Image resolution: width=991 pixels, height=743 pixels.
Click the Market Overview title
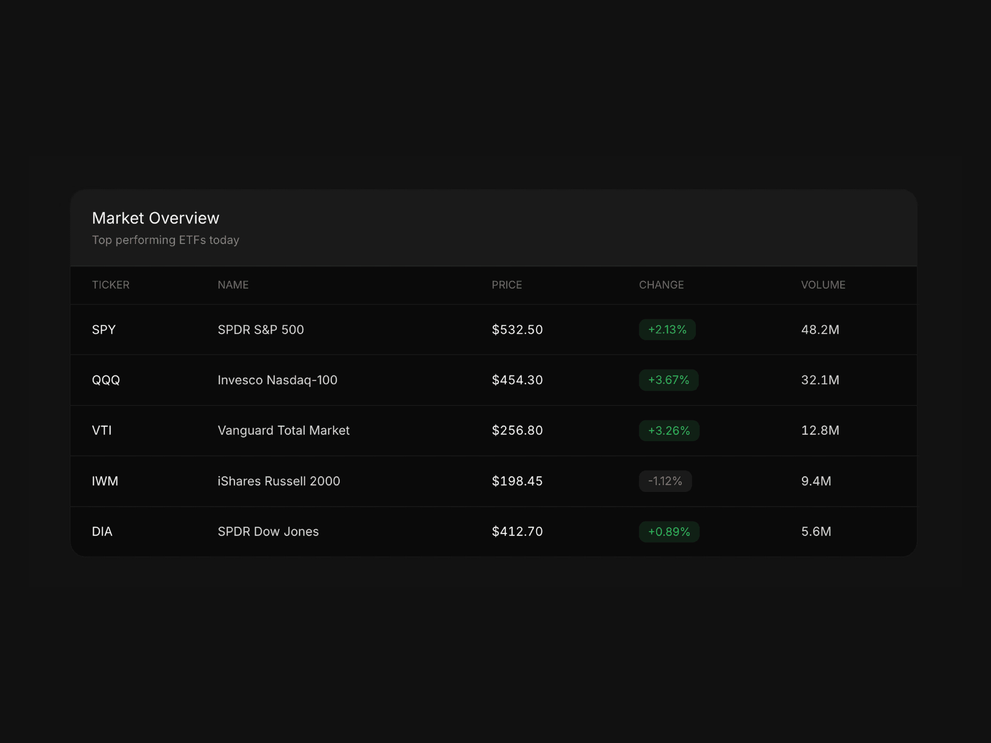(x=156, y=218)
